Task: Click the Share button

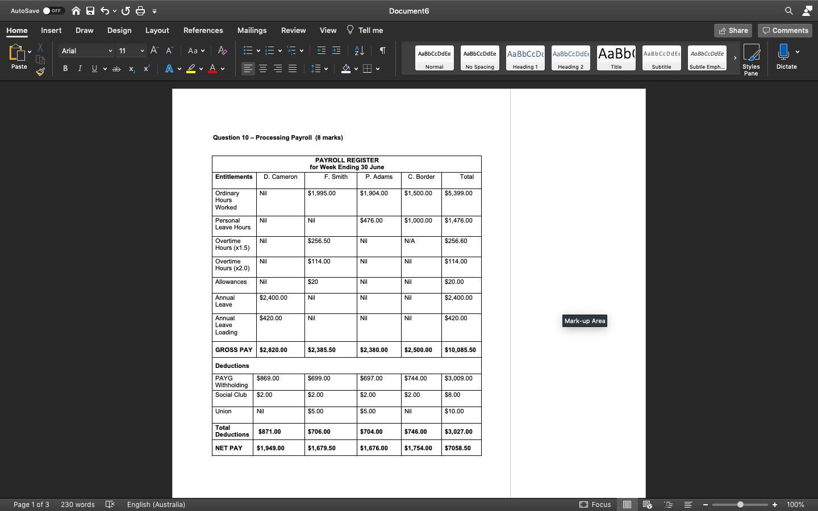Action: click(732, 30)
